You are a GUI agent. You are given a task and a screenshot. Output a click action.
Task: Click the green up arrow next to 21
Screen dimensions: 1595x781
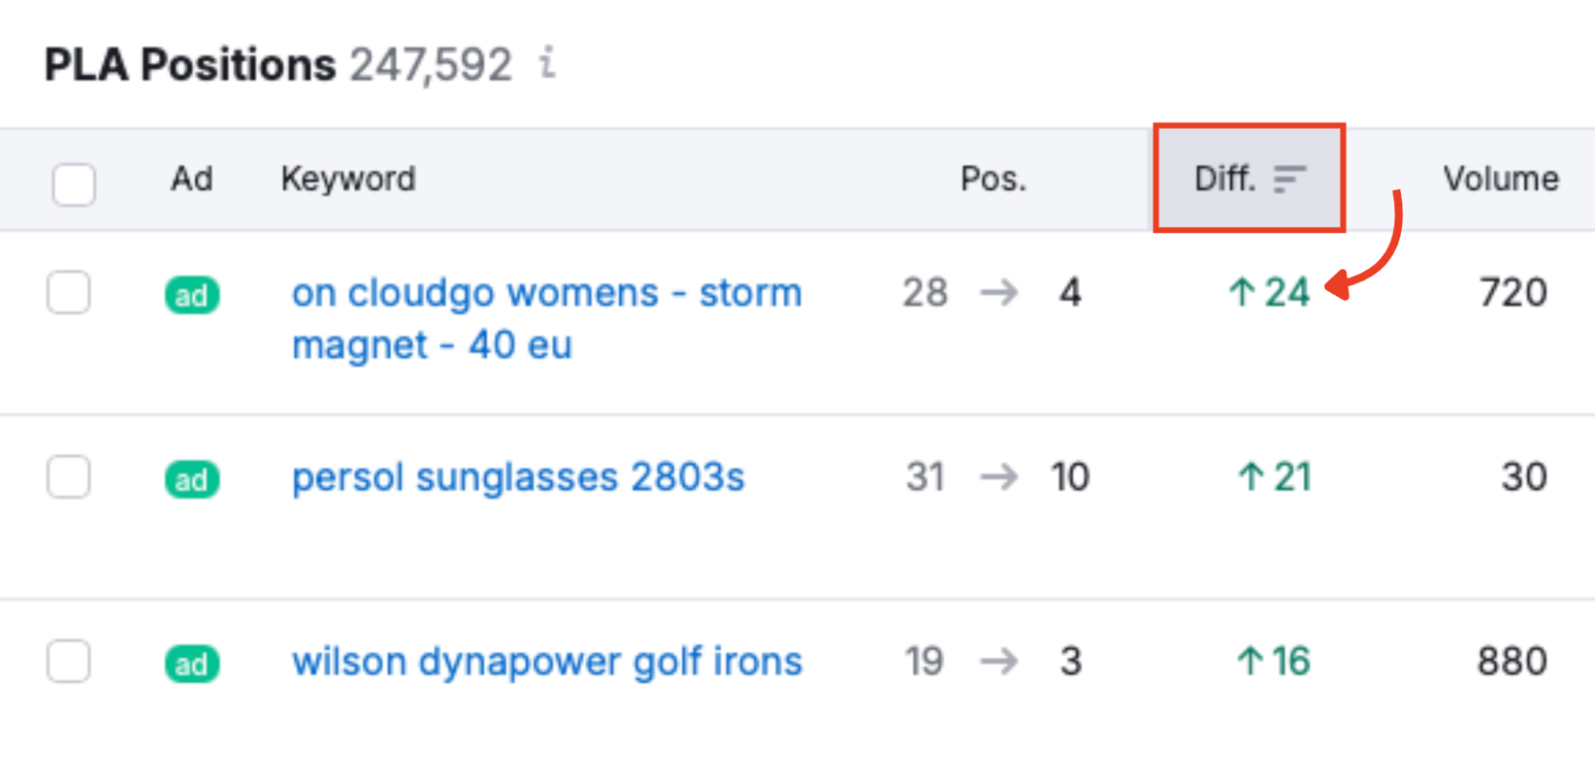point(1250,477)
